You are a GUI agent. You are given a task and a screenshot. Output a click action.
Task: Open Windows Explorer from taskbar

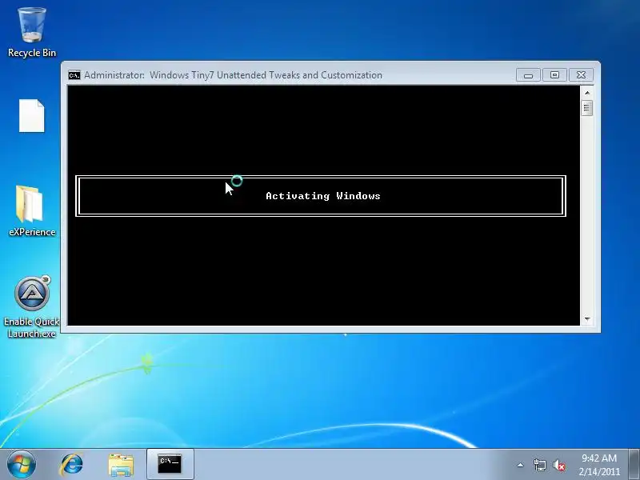pyautogui.click(x=121, y=465)
